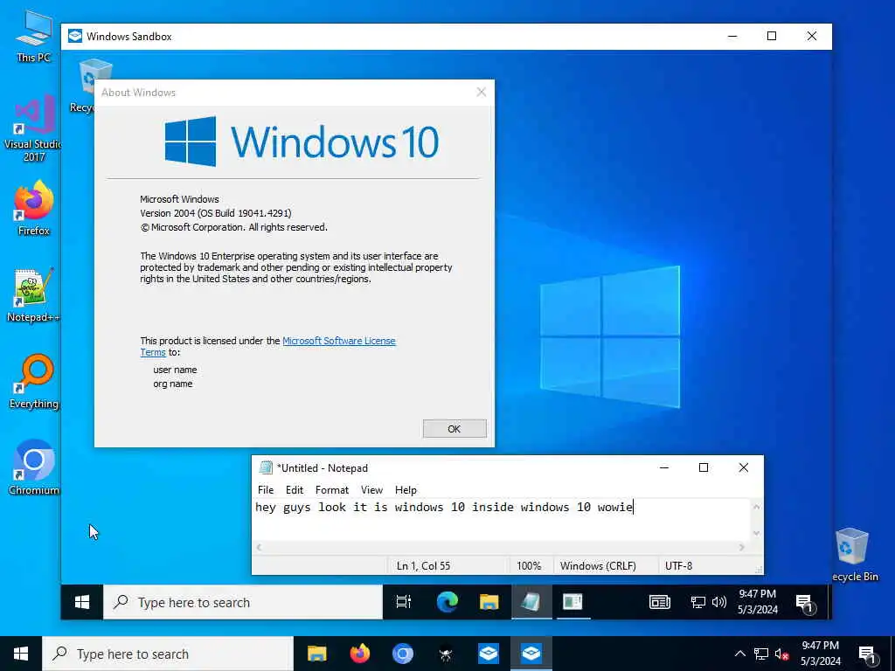This screenshot has height=671, width=895.
Task: Click the Windows (CRLF) status entry
Action: point(598,565)
